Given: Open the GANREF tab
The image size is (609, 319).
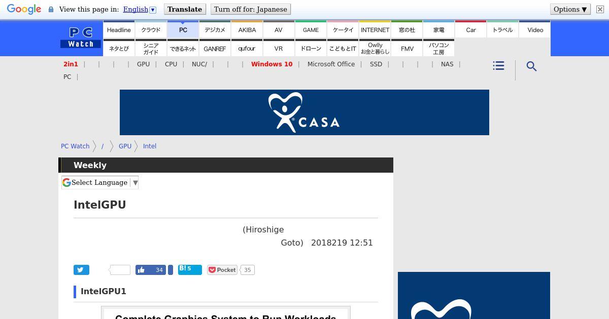Looking at the screenshot, I should click(215, 48).
